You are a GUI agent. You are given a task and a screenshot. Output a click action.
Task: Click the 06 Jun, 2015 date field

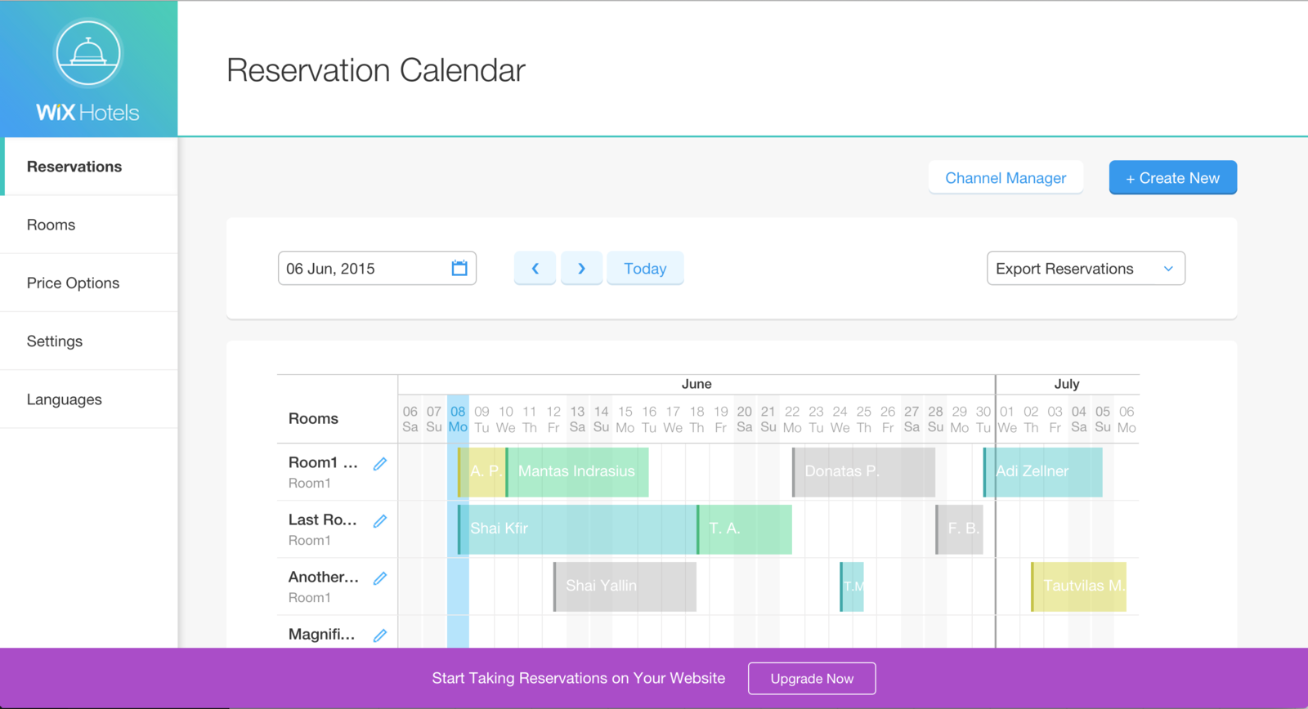click(377, 268)
